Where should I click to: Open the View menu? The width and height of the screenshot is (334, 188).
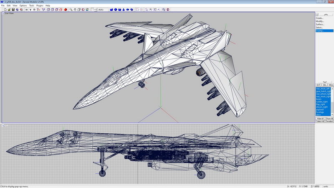(x=15, y=5)
